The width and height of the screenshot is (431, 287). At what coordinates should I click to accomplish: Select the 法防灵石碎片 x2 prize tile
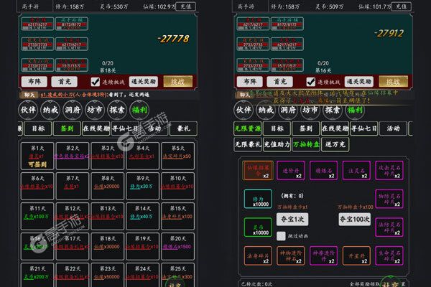389,227
